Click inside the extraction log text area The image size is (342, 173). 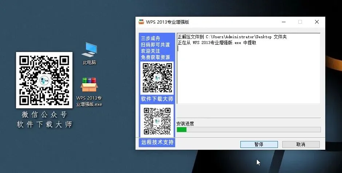point(249,68)
